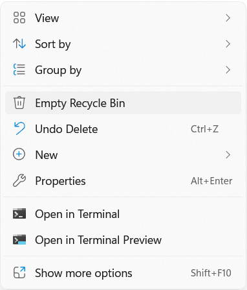Click the Show more options label
This screenshot has height=290, width=247.
(x=83, y=273)
